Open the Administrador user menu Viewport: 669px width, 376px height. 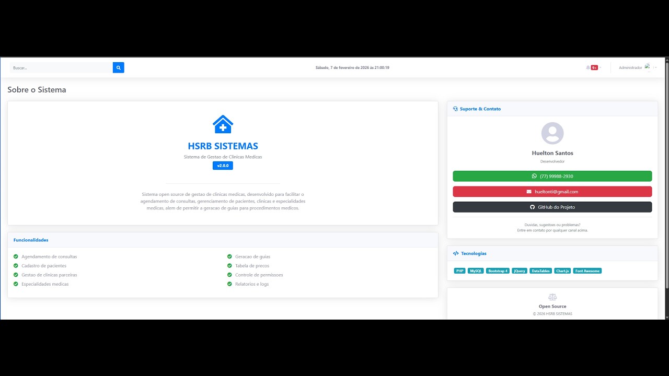637,67
